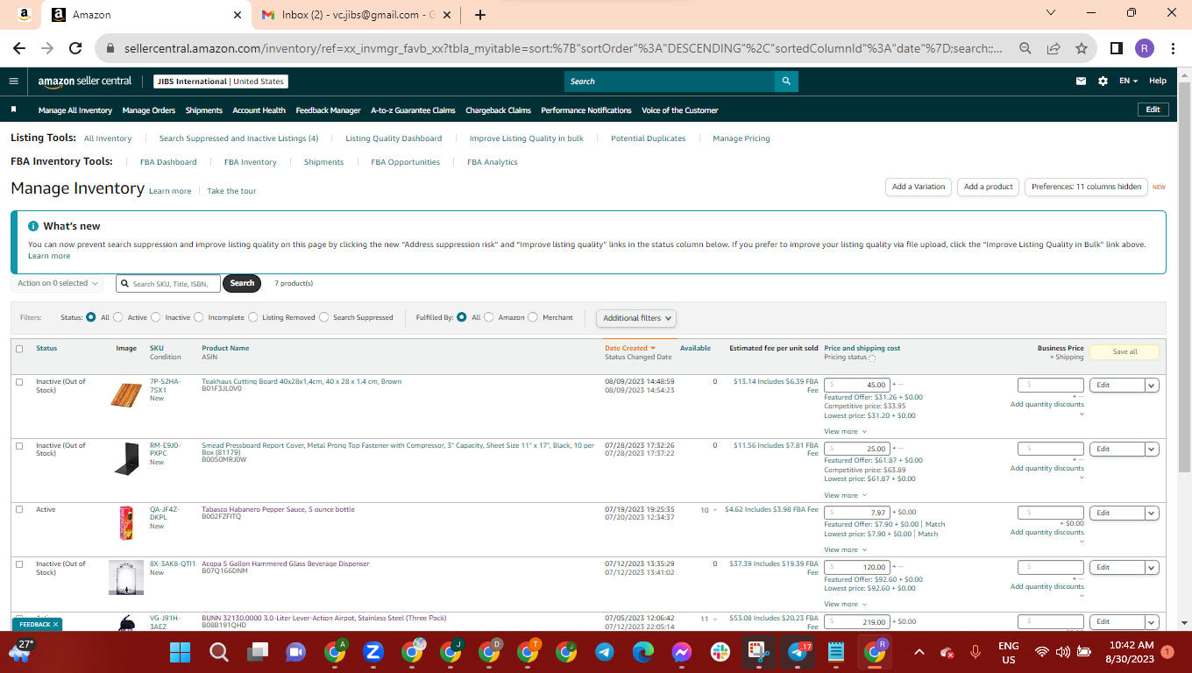
Task: Select the Listing Removed status filter
Action: click(x=252, y=317)
